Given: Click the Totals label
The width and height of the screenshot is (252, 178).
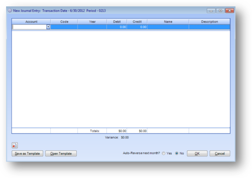Looking at the screenshot, I should pos(95,131).
